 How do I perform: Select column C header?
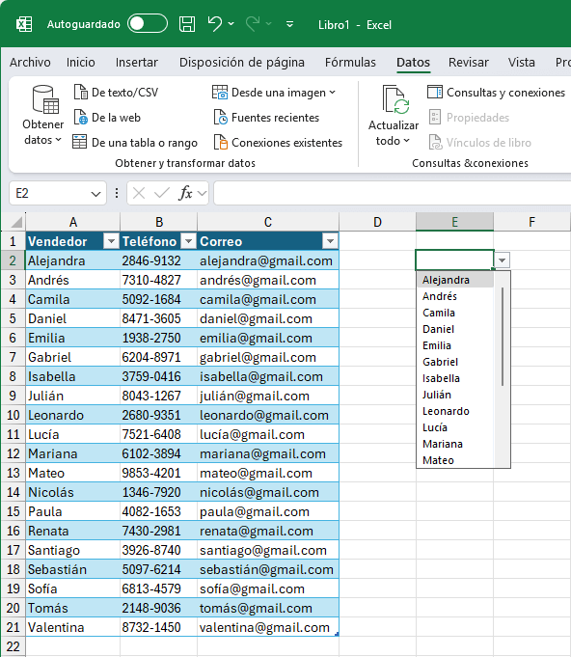point(268,222)
